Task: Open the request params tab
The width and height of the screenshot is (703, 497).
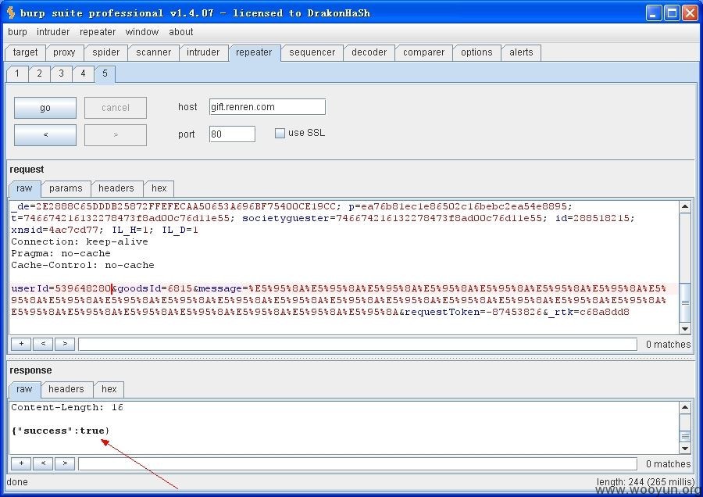Action: 66,188
